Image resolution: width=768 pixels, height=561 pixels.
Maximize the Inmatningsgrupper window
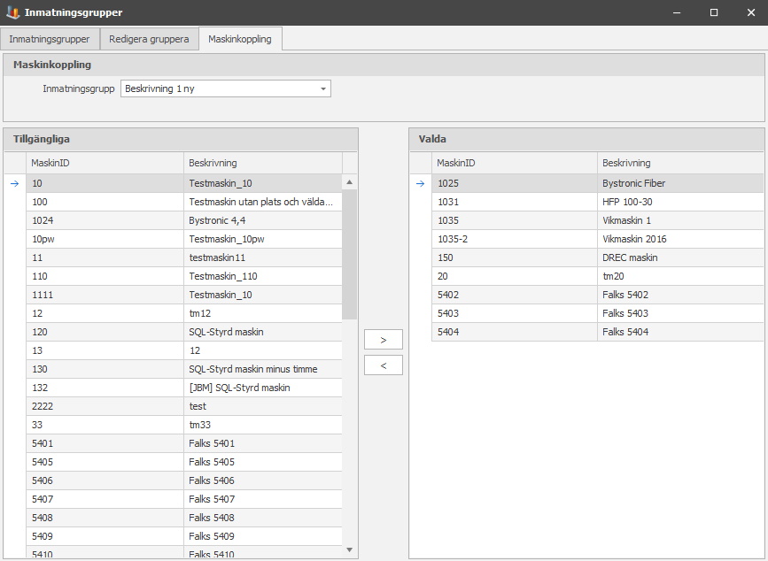click(x=714, y=12)
